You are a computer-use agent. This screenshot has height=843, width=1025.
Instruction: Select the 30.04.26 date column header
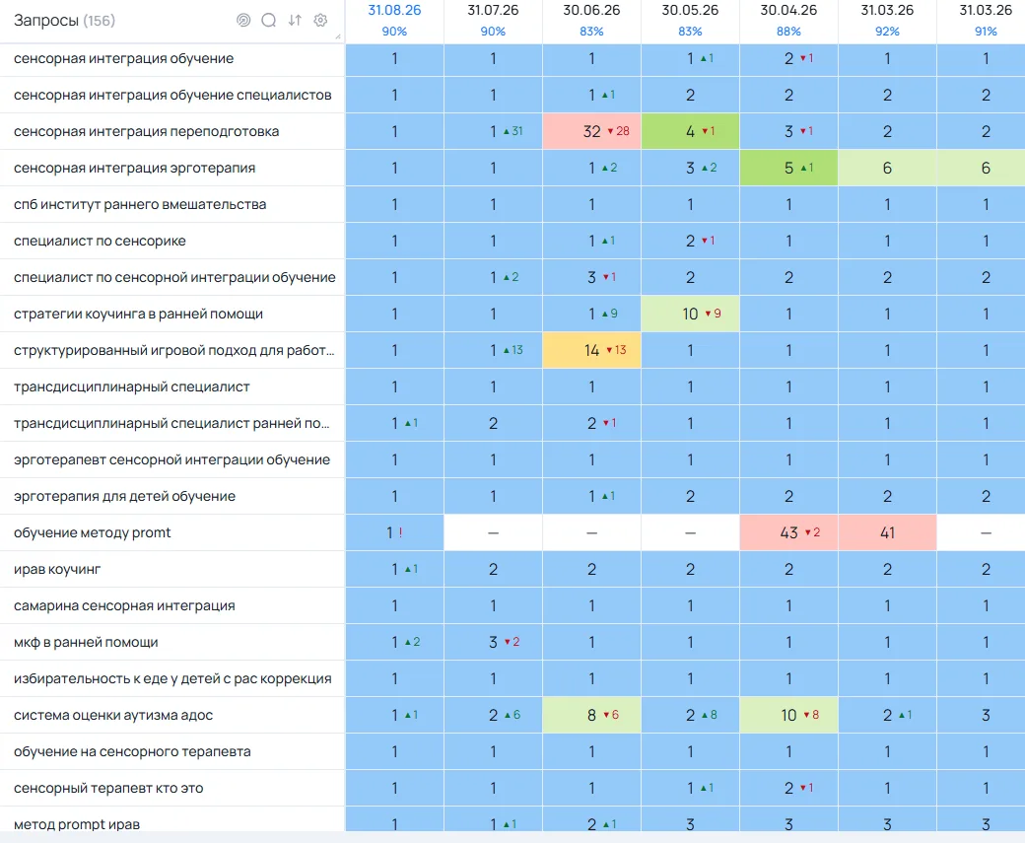(x=788, y=11)
